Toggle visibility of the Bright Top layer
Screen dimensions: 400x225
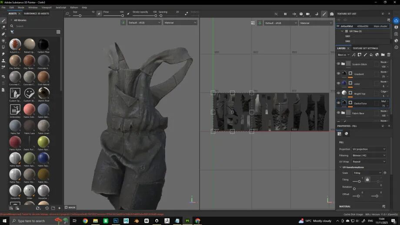pyautogui.click(x=339, y=93)
